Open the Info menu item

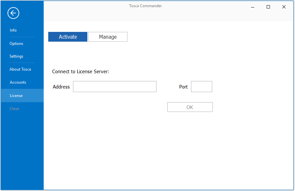[x=13, y=30]
